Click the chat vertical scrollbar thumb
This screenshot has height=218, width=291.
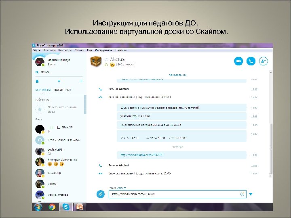[x=270, y=149]
